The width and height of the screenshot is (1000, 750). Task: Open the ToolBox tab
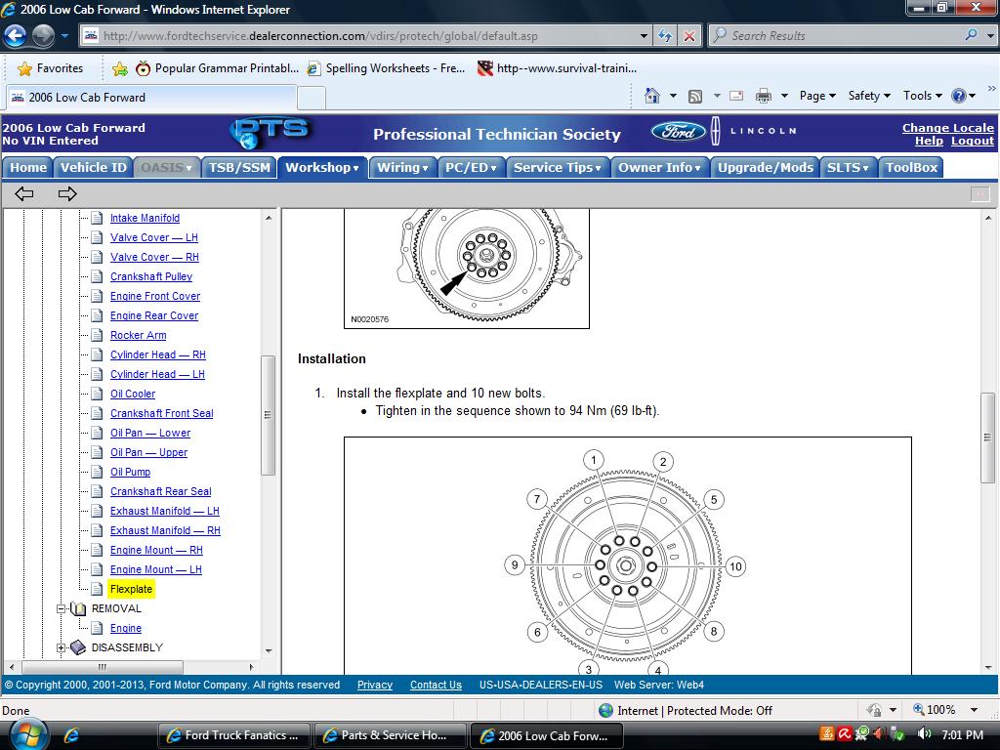911,168
